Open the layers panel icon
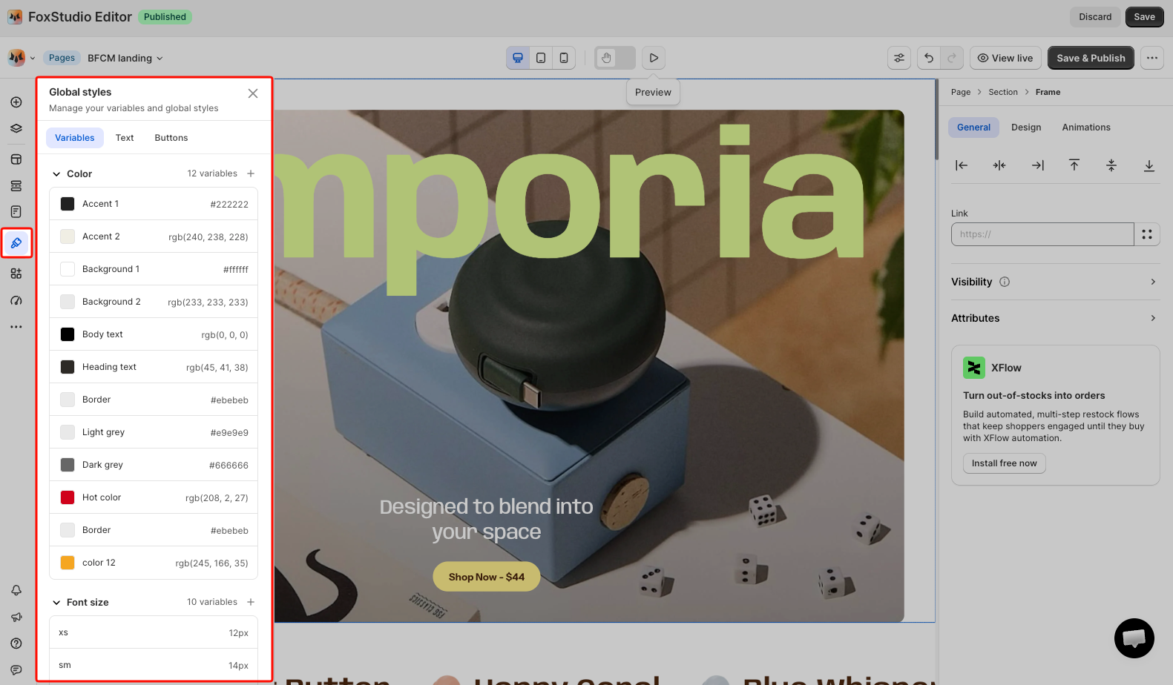Viewport: 1173px width, 685px height. click(x=16, y=128)
